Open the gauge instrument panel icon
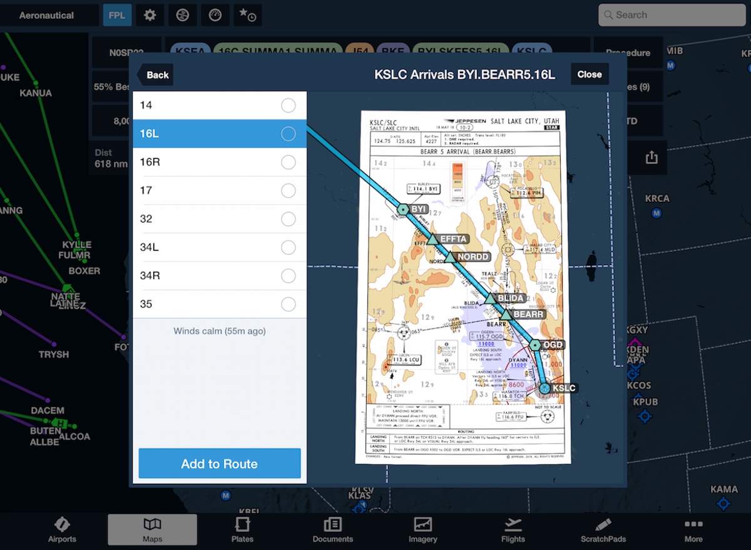Screen dimensions: 751x550 tap(215, 15)
